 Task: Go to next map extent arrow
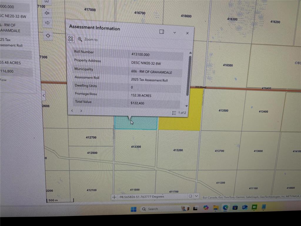(47, 23)
